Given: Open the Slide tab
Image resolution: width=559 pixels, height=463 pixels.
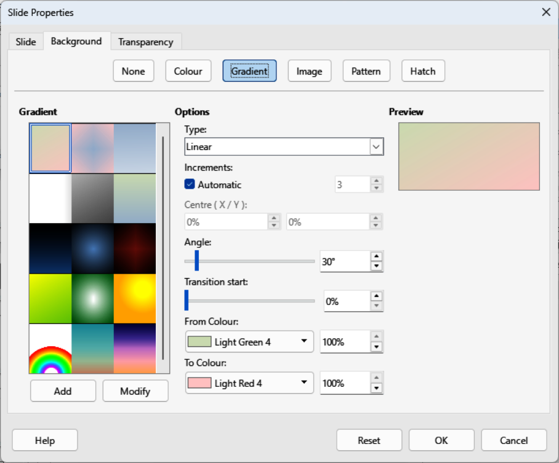Looking at the screenshot, I should pyautogui.click(x=26, y=42).
